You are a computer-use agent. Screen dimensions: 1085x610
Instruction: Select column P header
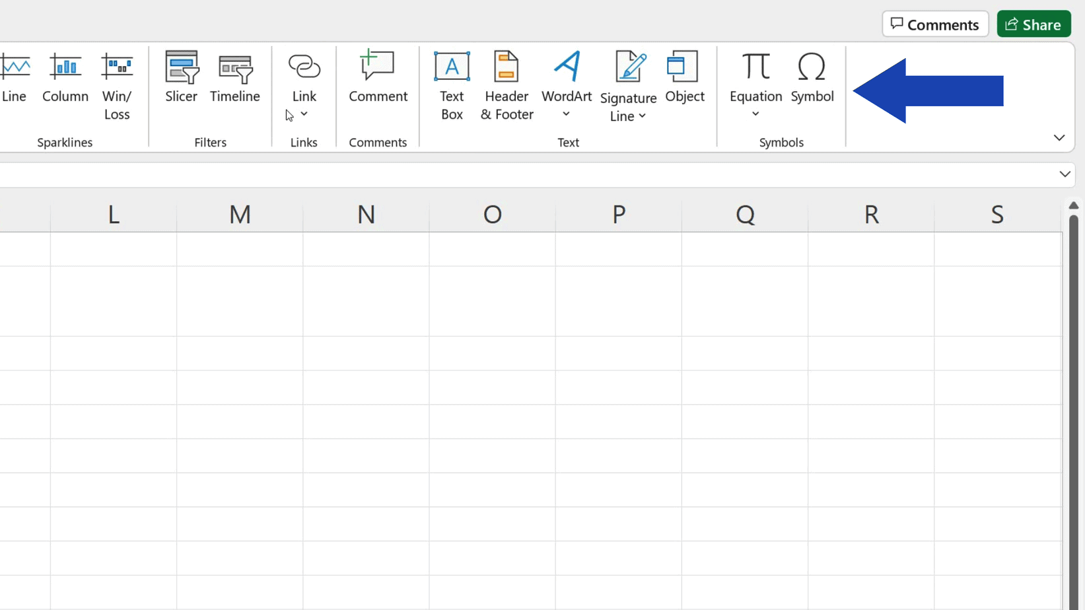618,214
